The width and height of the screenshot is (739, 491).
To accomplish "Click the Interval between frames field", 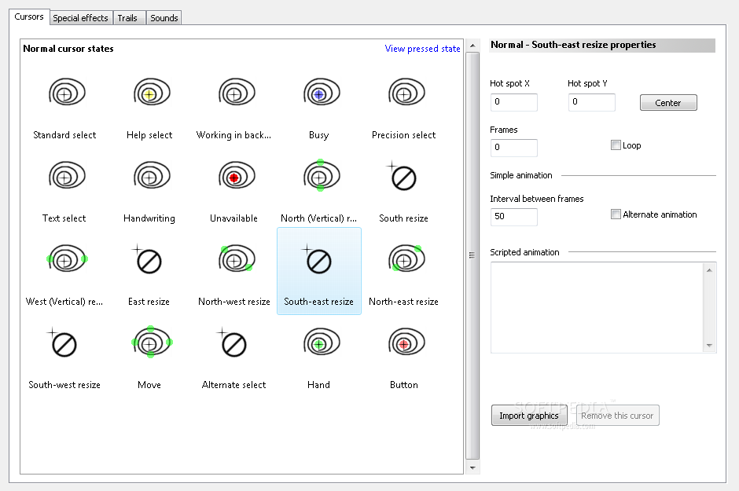I will coord(513,217).
